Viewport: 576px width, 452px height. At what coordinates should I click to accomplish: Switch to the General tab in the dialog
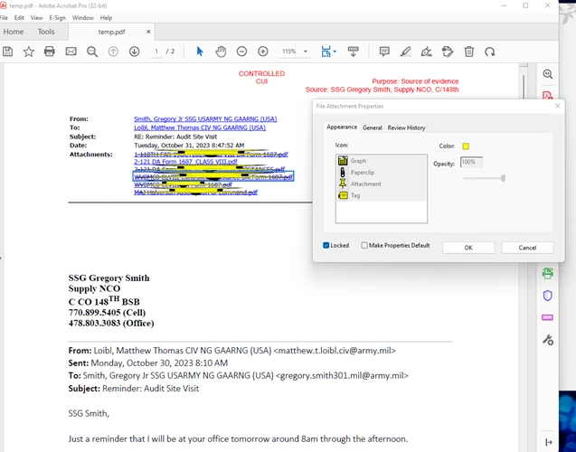coord(373,127)
